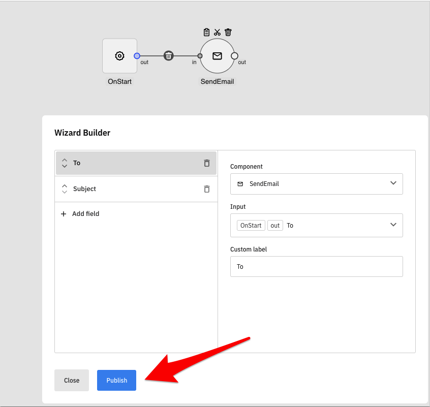Image resolution: width=430 pixels, height=407 pixels.
Task: Click Add field
Action: pyautogui.click(x=80, y=214)
